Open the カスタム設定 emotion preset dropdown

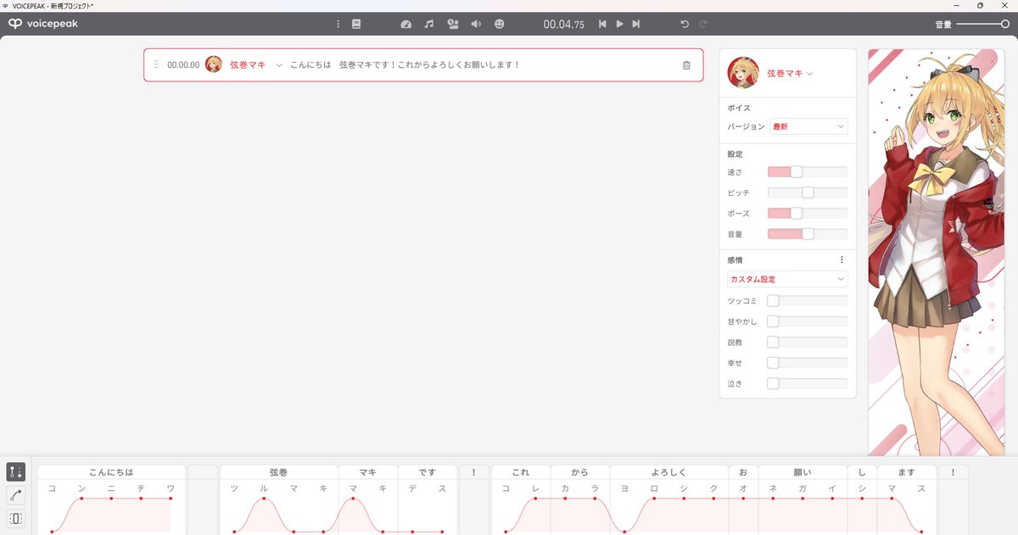(787, 279)
